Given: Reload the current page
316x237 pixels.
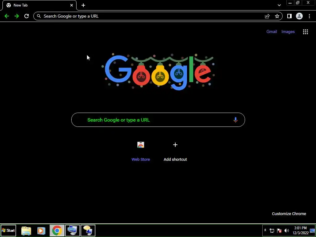Looking at the screenshot, I should coord(27,16).
